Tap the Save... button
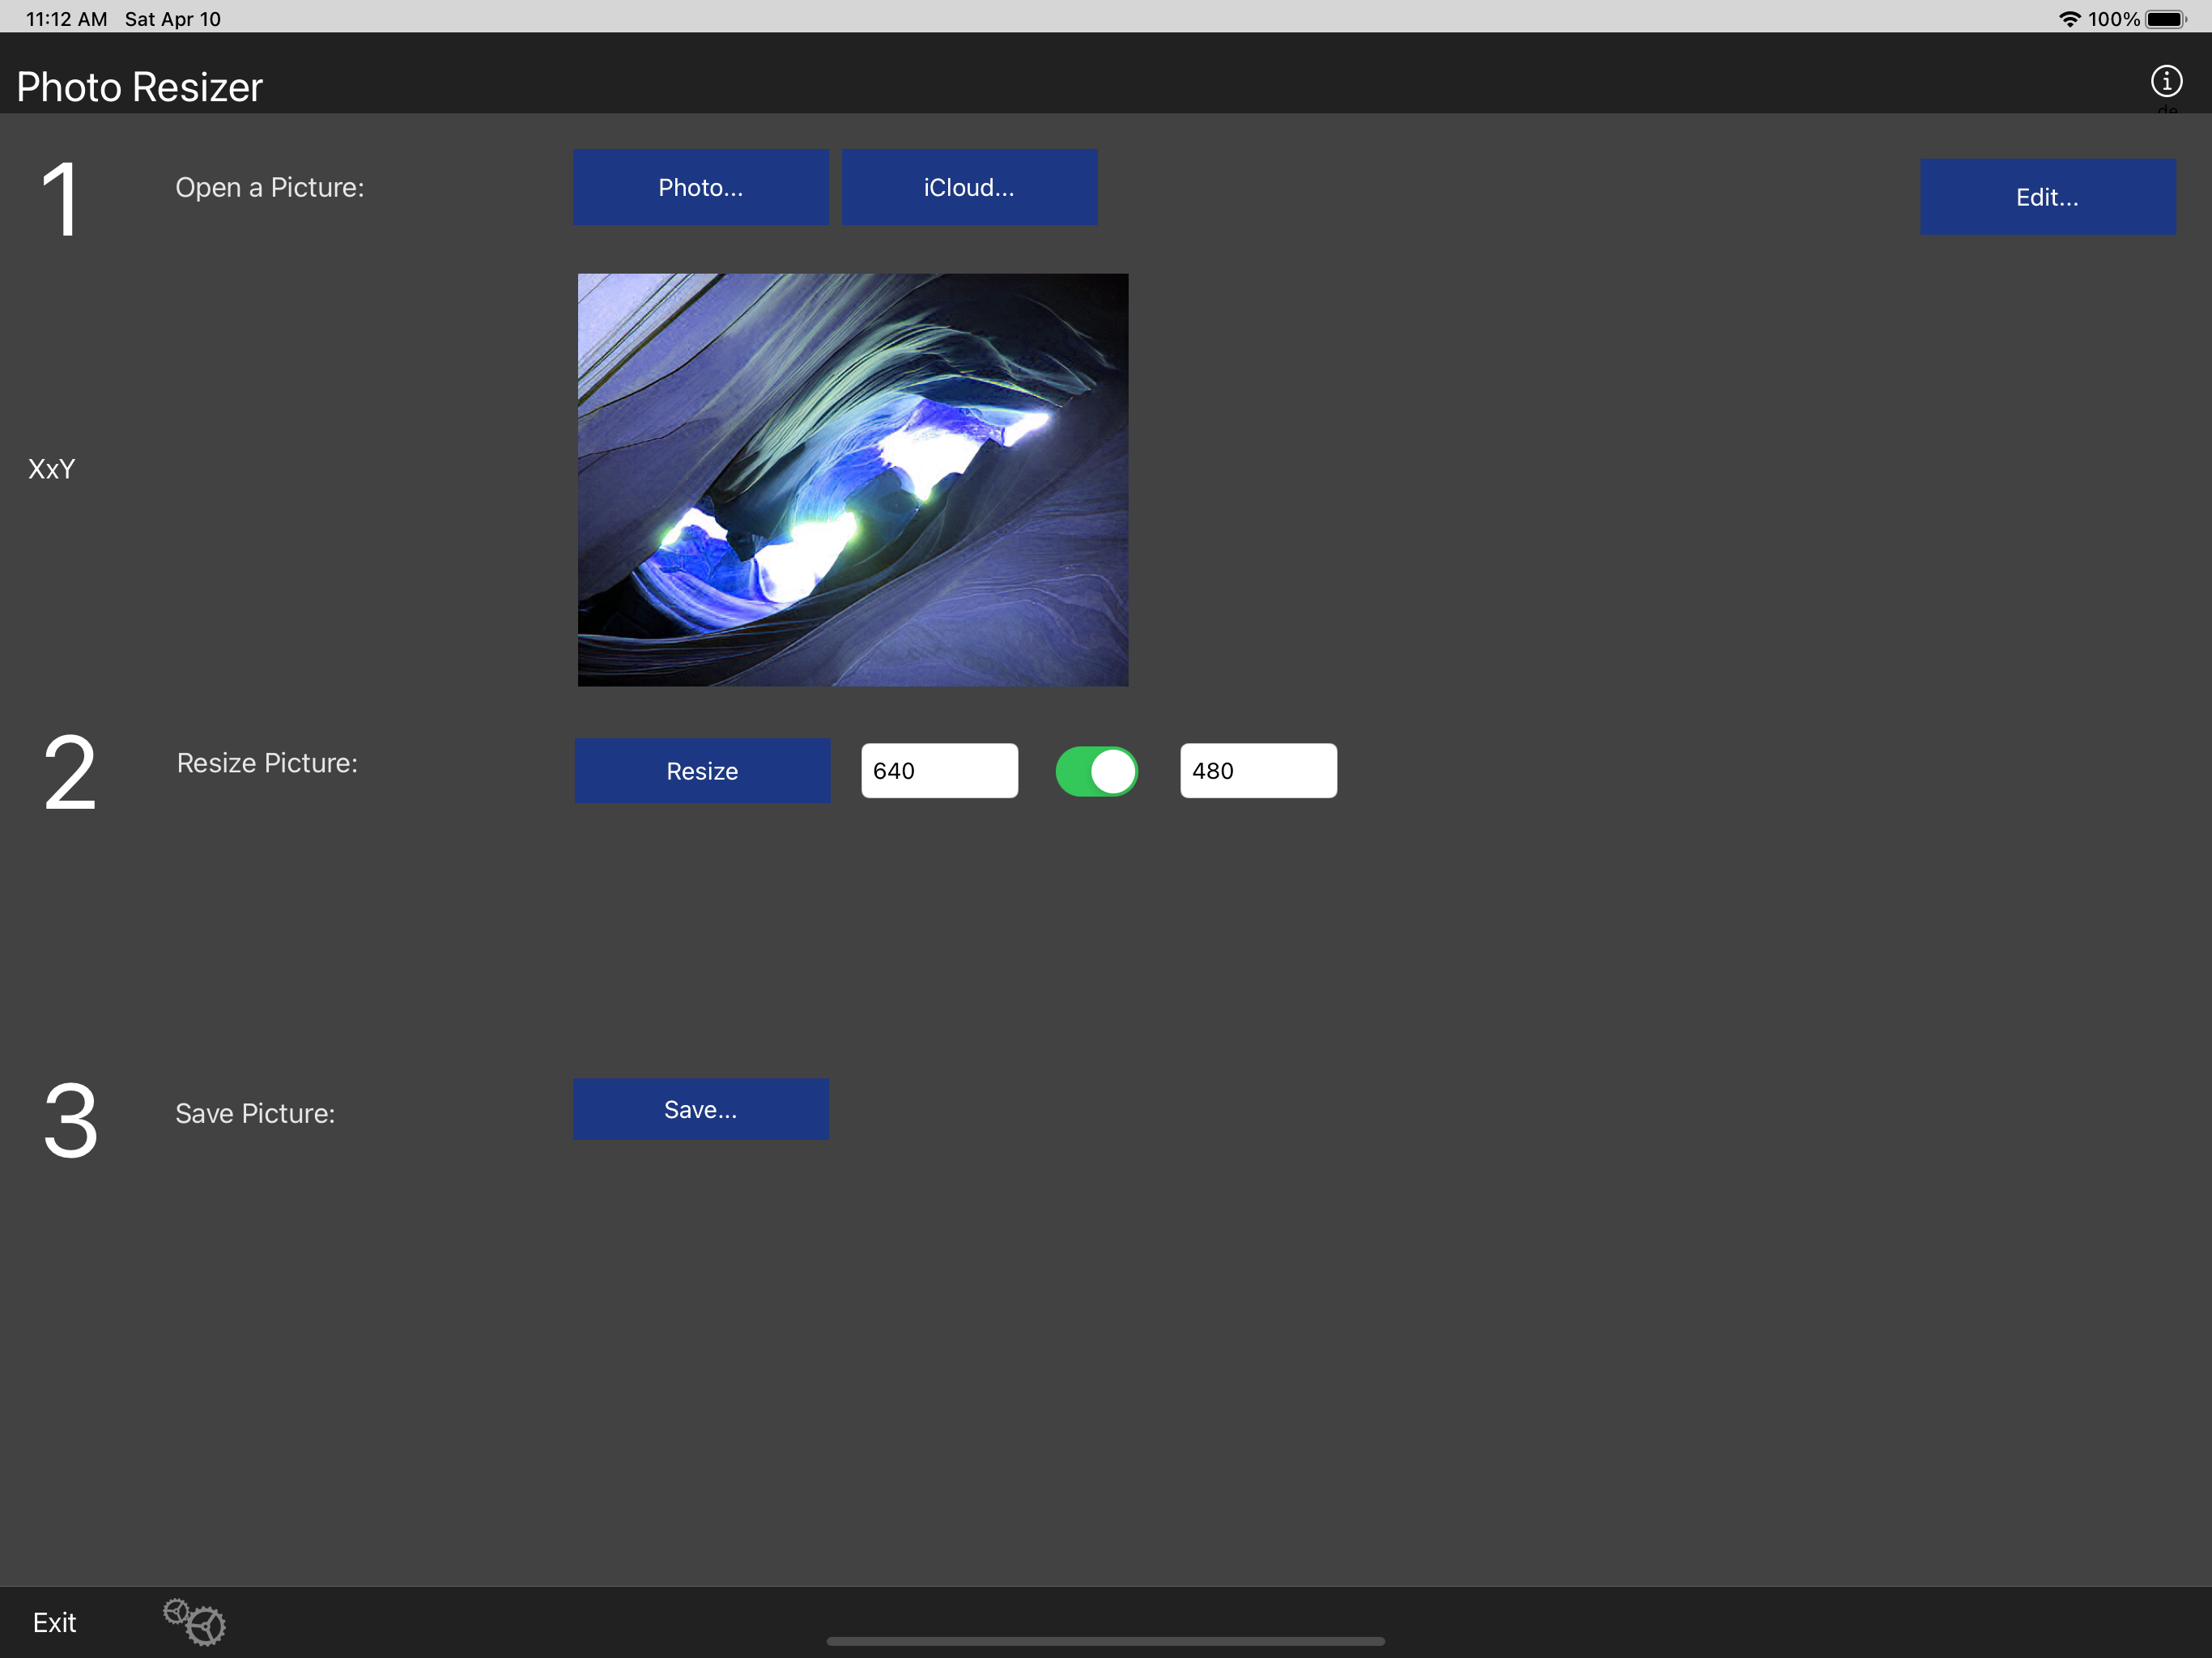The height and width of the screenshot is (1658, 2212). pos(701,1109)
